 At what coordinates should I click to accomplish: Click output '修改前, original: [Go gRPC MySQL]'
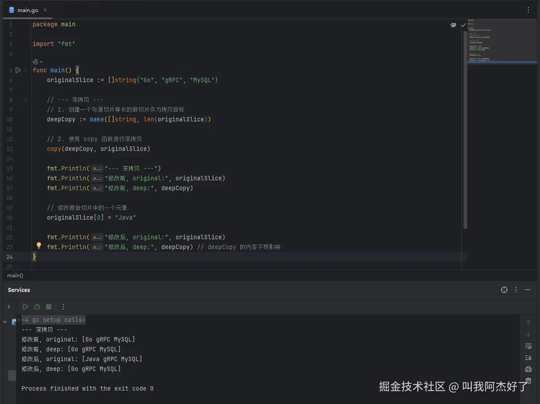coord(78,339)
